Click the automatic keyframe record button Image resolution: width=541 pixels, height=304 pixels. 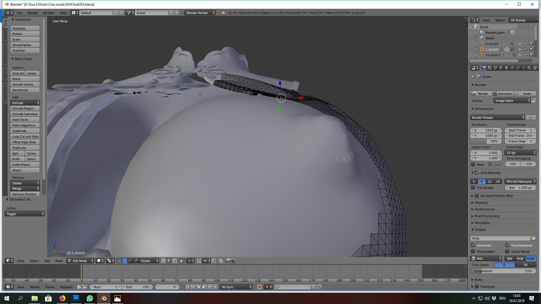coord(259,287)
